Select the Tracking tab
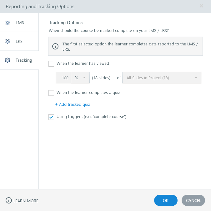The image size is (211, 211). point(24,60)
